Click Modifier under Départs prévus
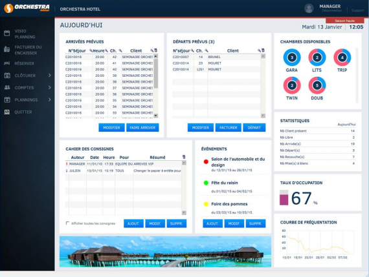Viewport: 369px width, 277px height. point(201,127)
